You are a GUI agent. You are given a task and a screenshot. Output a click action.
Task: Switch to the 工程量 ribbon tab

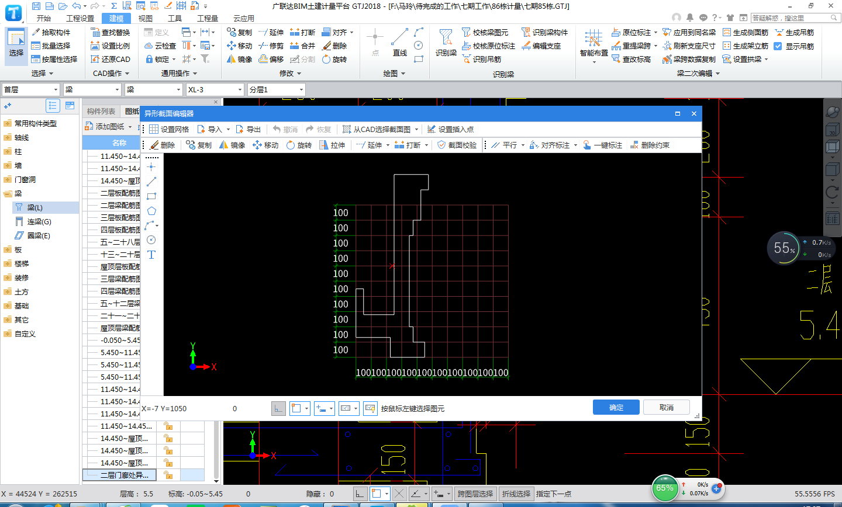[x=207, y=18]
